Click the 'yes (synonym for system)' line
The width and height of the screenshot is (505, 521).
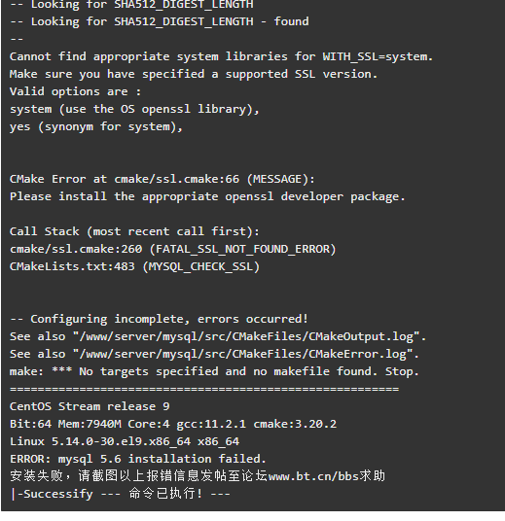coord(96,127)
